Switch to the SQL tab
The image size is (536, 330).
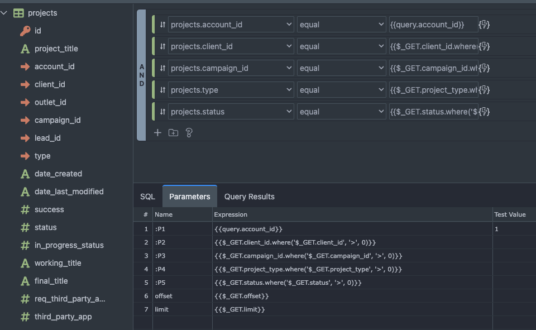coord(147,197)
